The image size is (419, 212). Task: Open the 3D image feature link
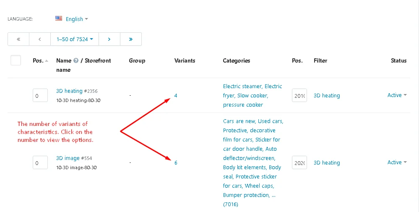point(68,158)
